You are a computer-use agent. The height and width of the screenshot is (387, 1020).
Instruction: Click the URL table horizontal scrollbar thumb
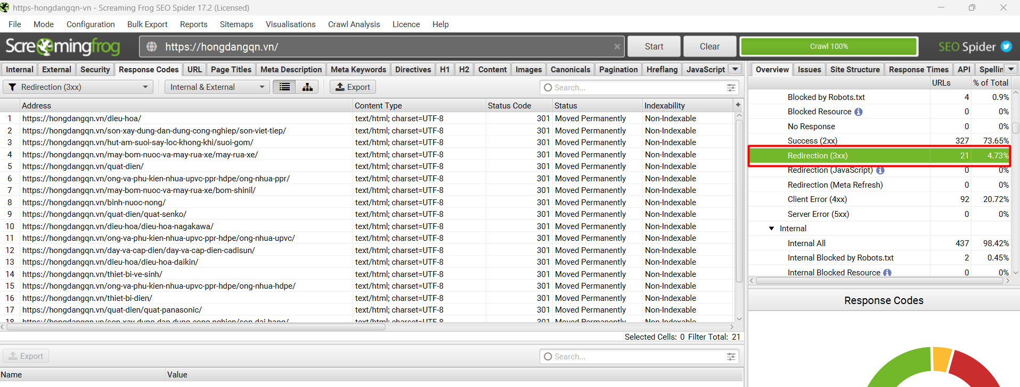click(195, 327)
